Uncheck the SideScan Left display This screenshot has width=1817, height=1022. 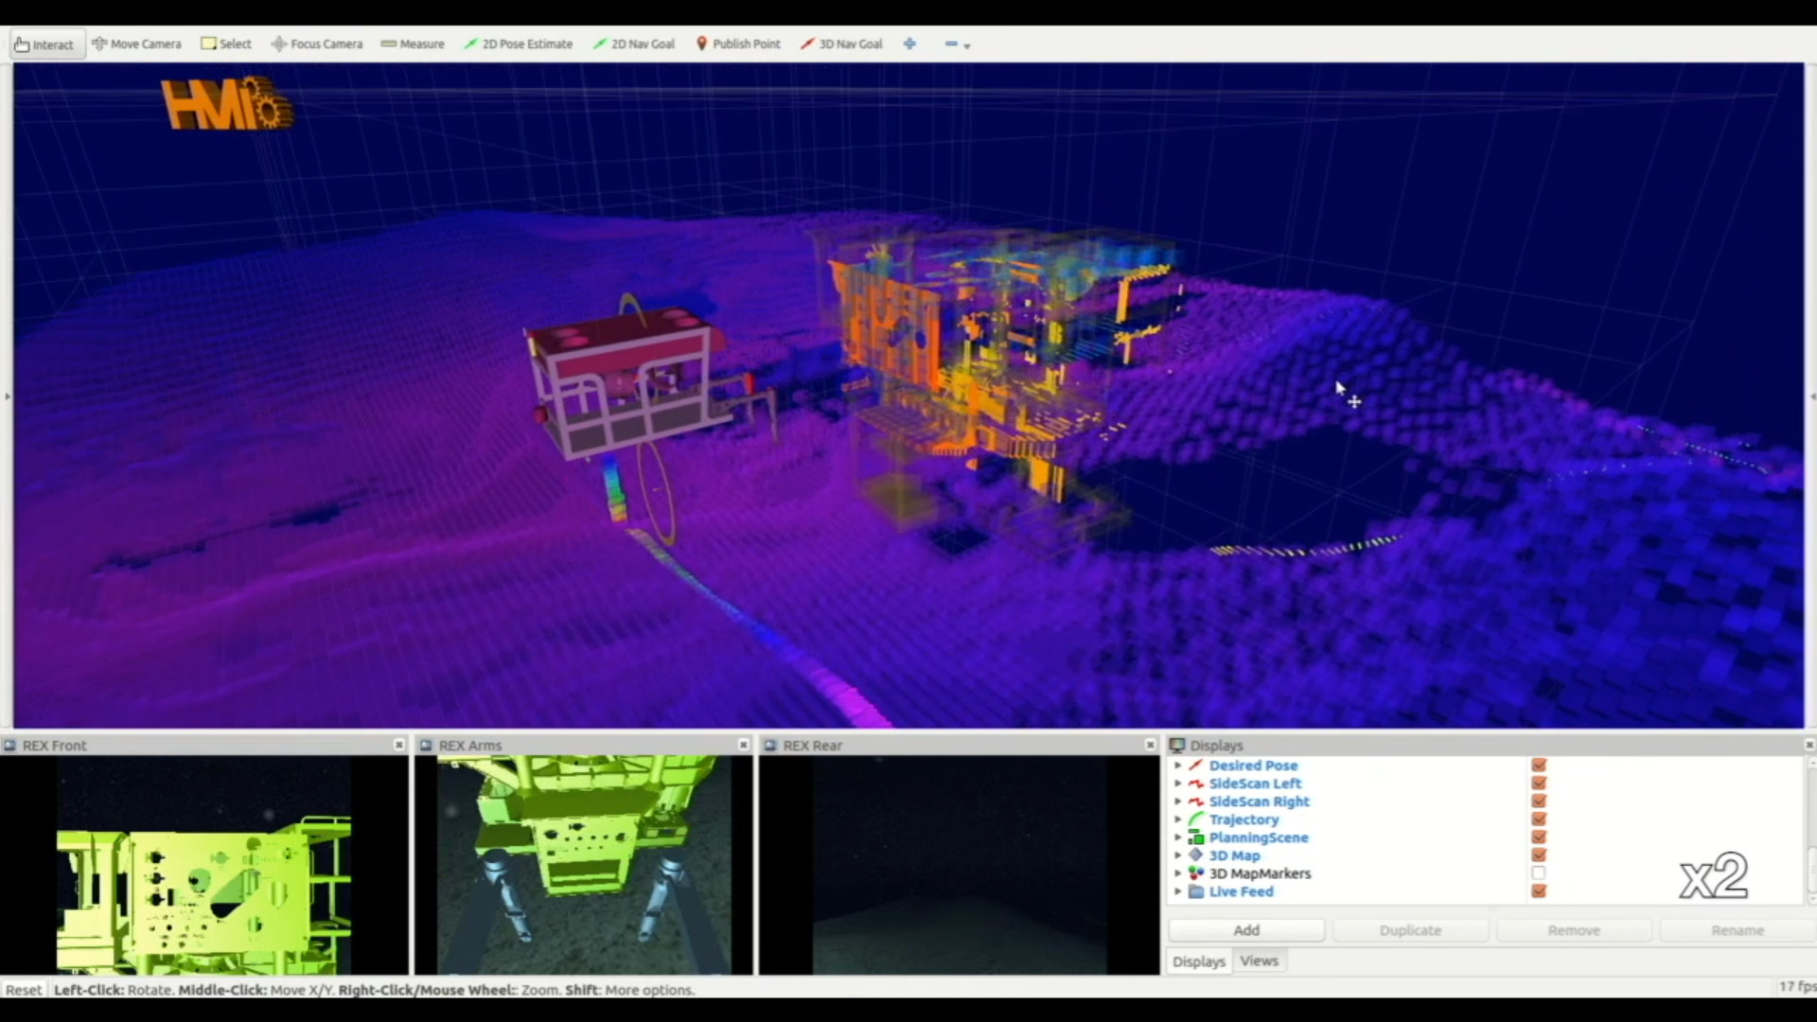coord(1539,784)
